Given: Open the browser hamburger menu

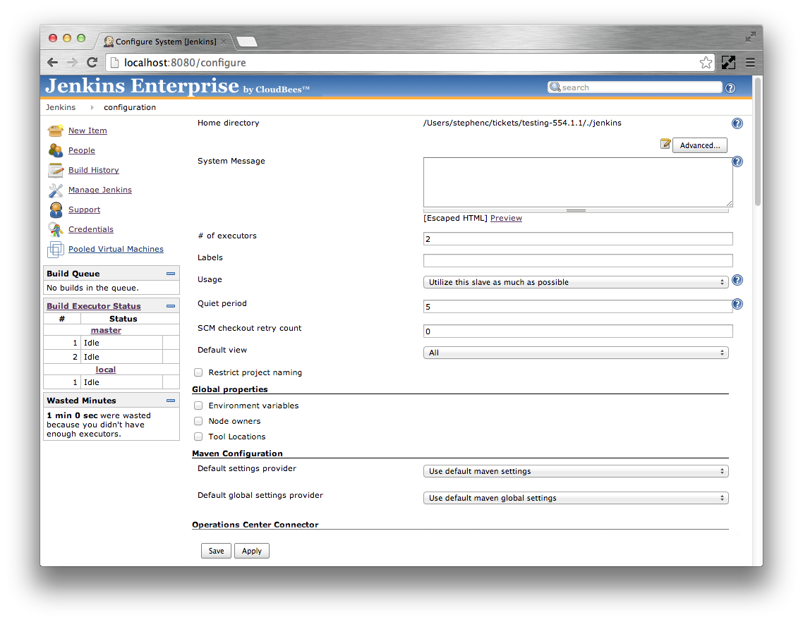Looking at the screenshot, I should (750, 63).
